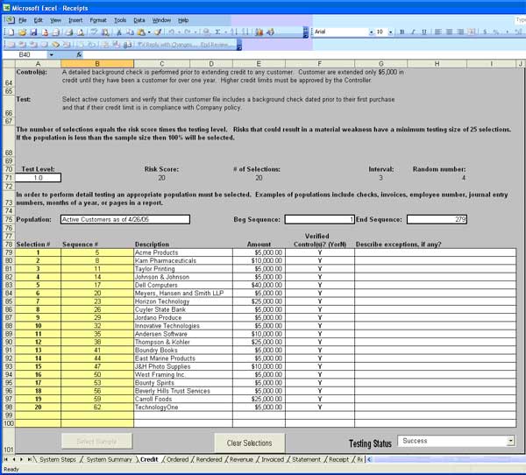Switch to the Invoiced sheet tab
526x475 pixels.
tap(273, 459)
